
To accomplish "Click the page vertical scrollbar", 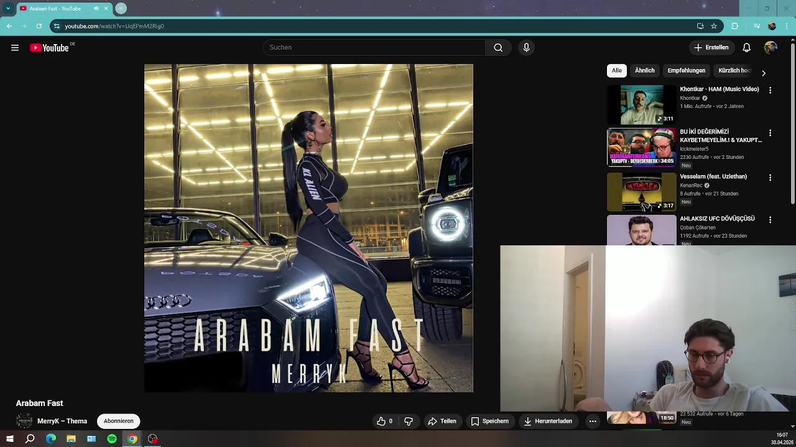I will click(x=793, y=124).
